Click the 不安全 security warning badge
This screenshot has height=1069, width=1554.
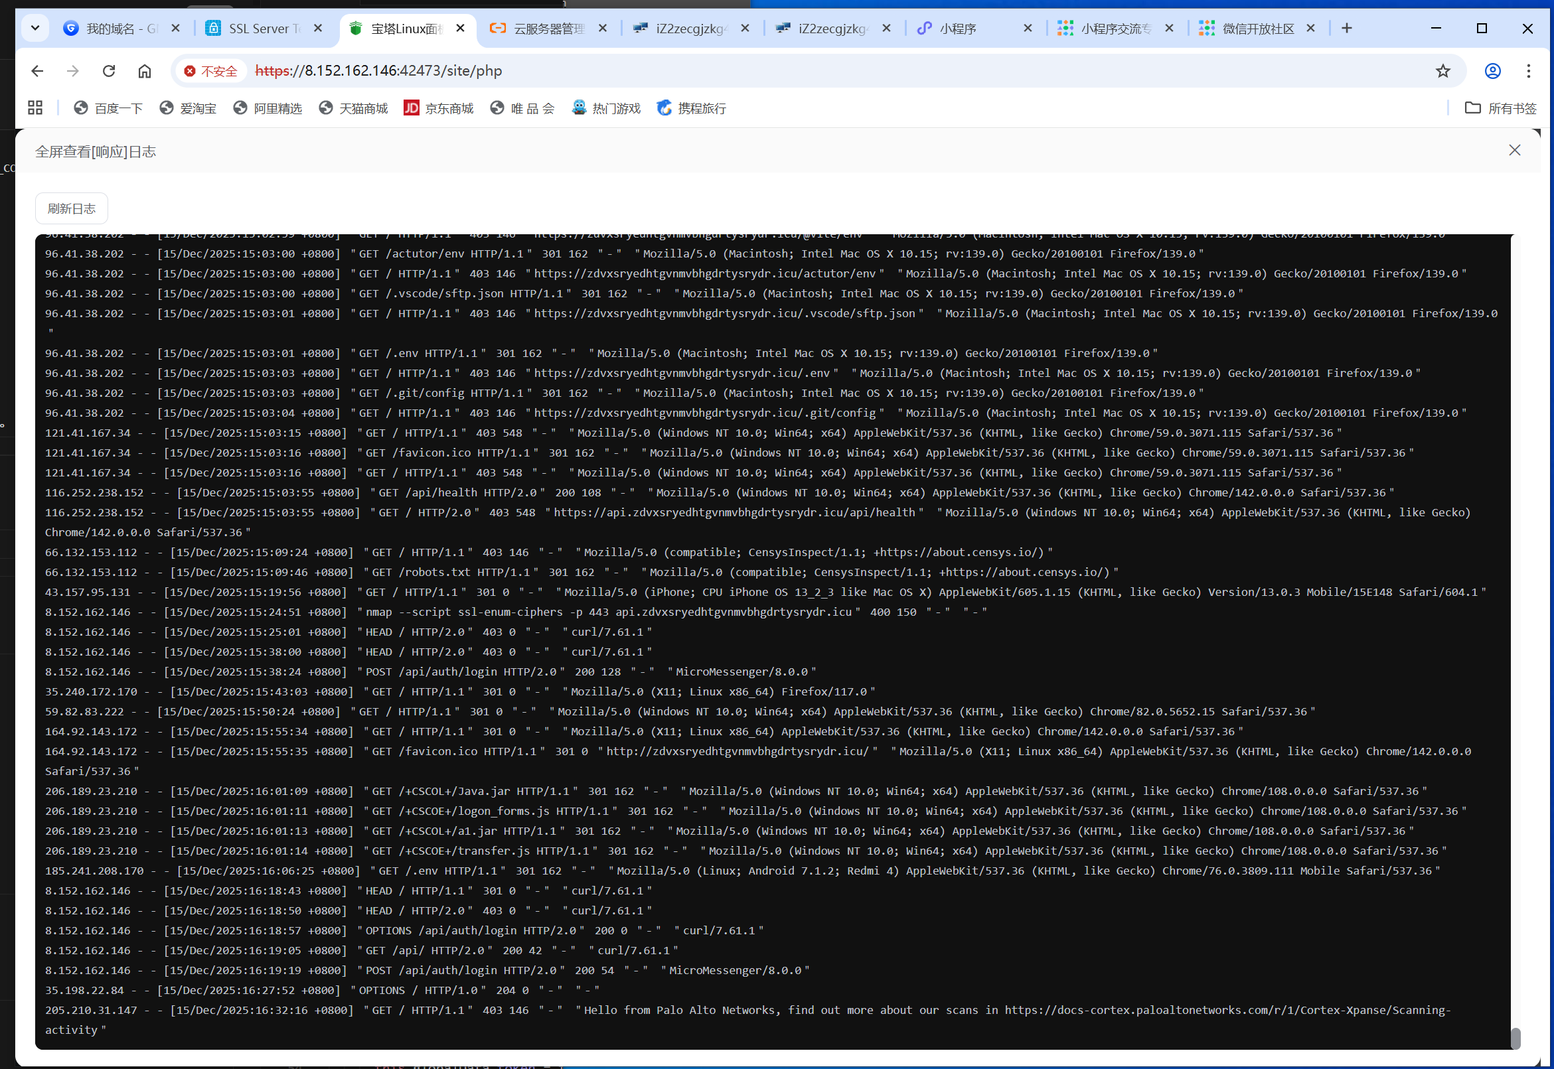click(210, 71)
